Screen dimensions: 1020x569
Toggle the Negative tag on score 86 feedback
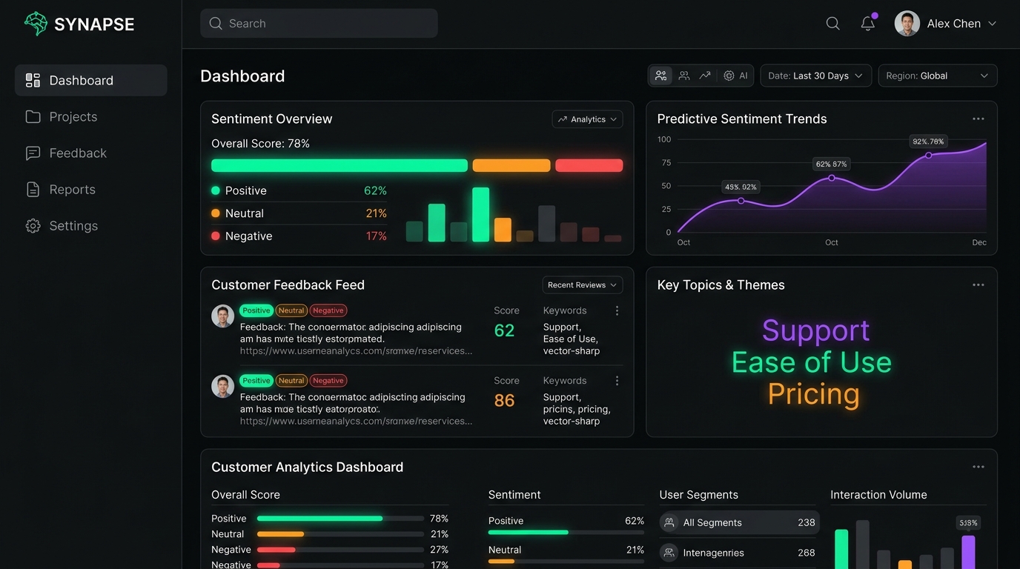tap(328, 381)
